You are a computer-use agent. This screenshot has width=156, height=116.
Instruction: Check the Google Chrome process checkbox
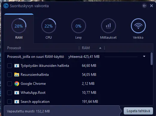coord(10,84)
